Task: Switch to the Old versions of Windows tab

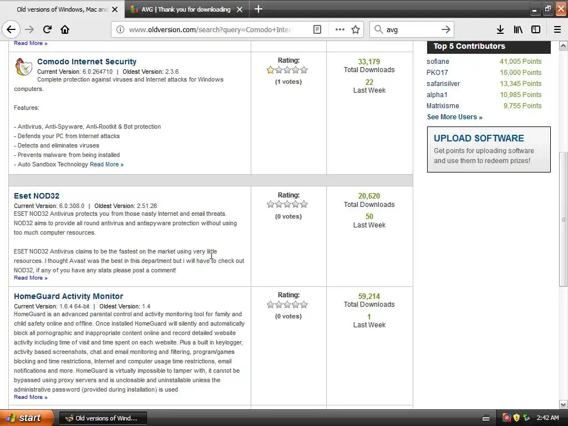Action: (x=62, y=9)
